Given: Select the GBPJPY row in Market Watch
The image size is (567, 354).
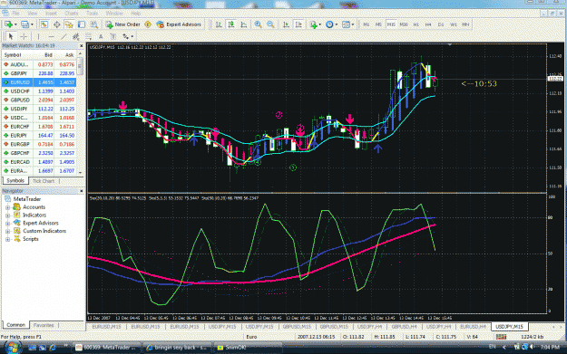Looking at the screenshot, I should pos(39,73).
